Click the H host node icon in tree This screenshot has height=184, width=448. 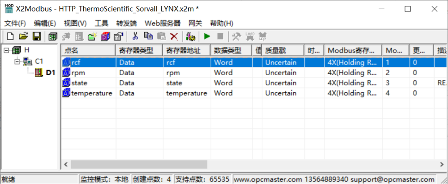[17, 50]
